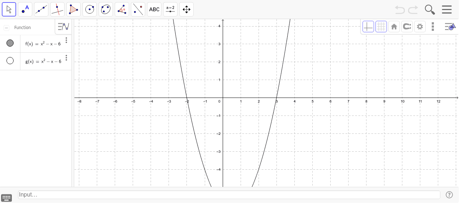Click the Input bar field
Image resolution: width=459 pixels, height=203 pixels.
click(x=229, y=195)
